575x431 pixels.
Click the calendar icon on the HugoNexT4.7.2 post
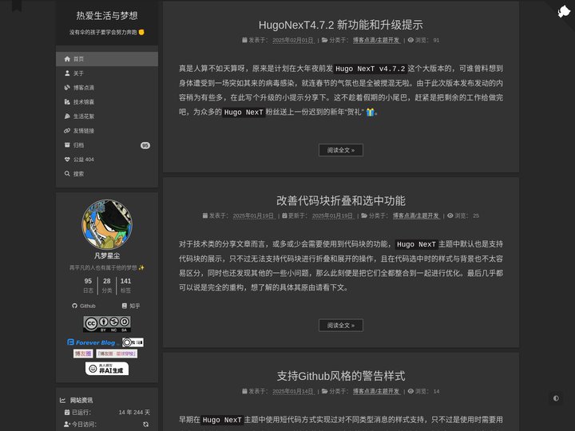pos(244,41)
